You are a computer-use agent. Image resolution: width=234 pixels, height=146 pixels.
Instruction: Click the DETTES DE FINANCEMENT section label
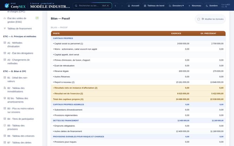[66, 120]
